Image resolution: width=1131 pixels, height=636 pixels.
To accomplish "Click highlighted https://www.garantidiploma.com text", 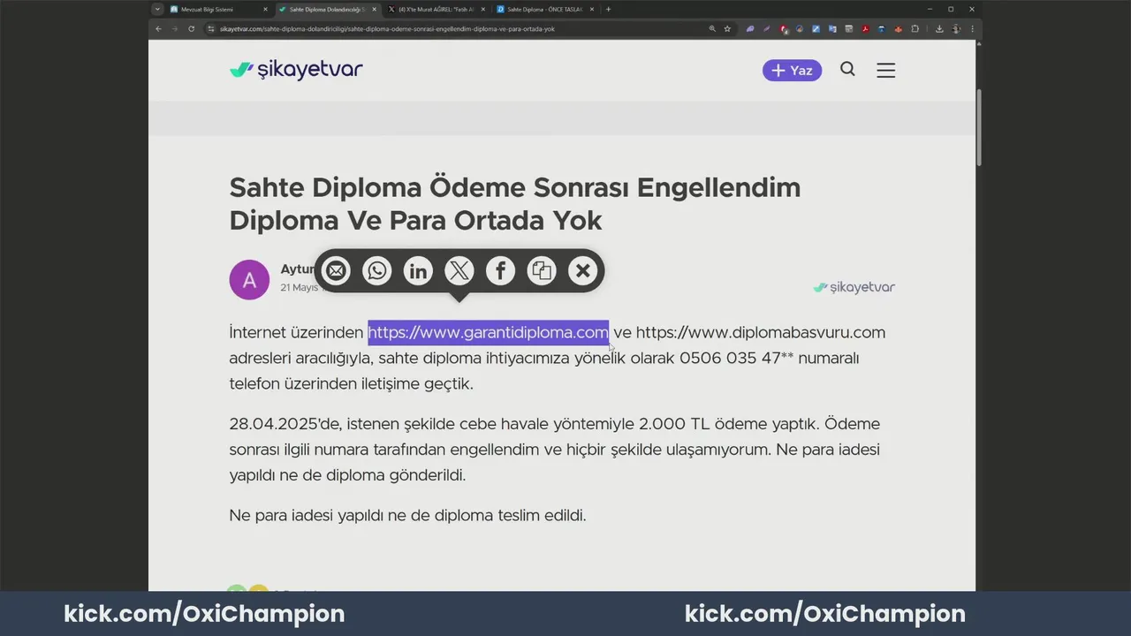I will tap(488, 332).
